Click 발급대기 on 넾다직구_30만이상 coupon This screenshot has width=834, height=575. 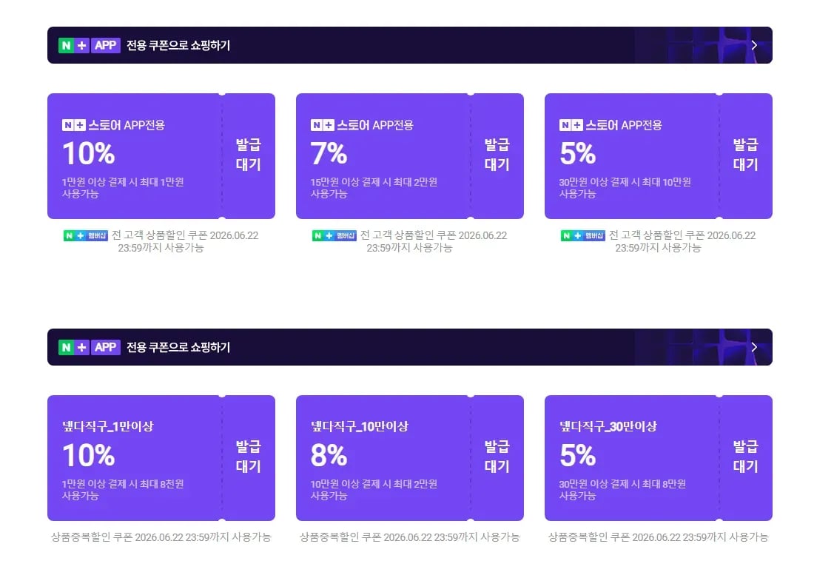[x=746, y=457]
